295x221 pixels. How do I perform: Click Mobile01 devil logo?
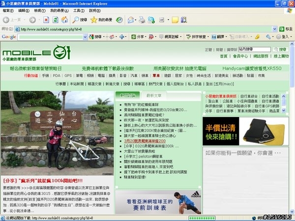[x=62, y=52]
